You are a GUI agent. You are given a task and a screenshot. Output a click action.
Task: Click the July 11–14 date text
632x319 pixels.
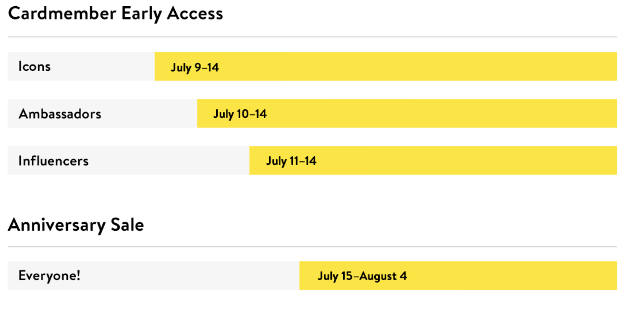coord(291,161)
